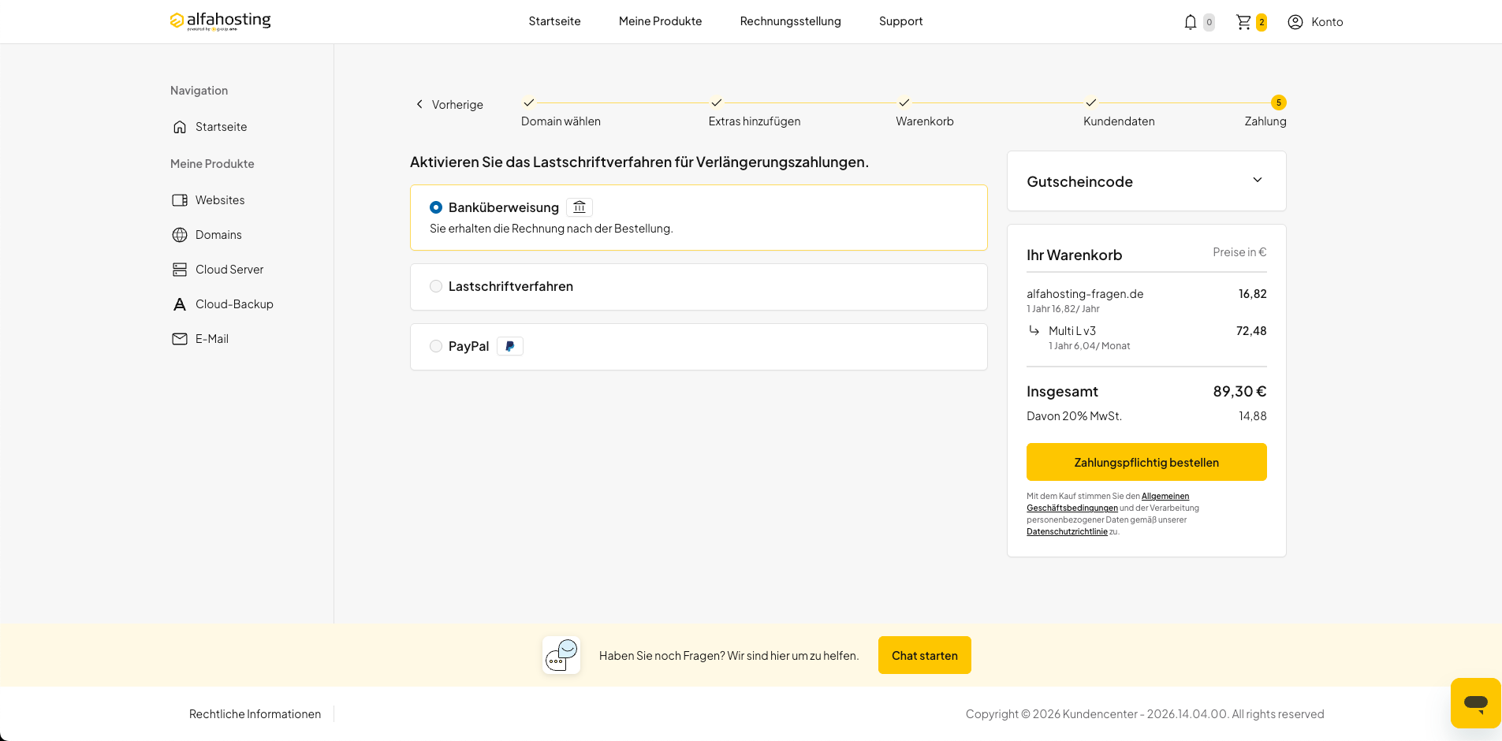Open the floating chat widget button
Screen dimensions: 1502x741
[1475, 703]
